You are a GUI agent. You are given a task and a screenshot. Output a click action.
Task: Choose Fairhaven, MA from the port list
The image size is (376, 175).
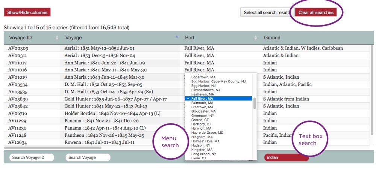[202, 94]
